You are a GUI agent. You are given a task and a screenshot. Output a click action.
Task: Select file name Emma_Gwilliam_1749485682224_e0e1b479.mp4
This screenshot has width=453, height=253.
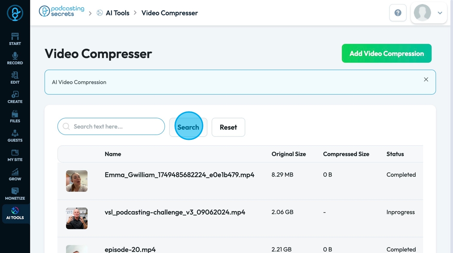pos(180,175)
